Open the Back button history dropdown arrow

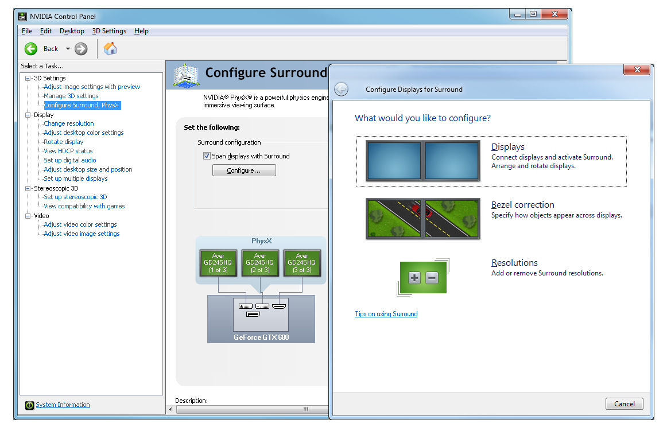pos(68,49)
